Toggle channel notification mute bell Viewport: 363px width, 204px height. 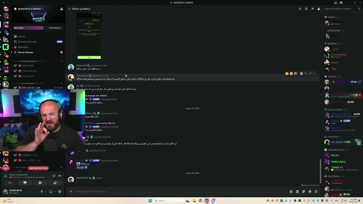click(x=306, y=9)
